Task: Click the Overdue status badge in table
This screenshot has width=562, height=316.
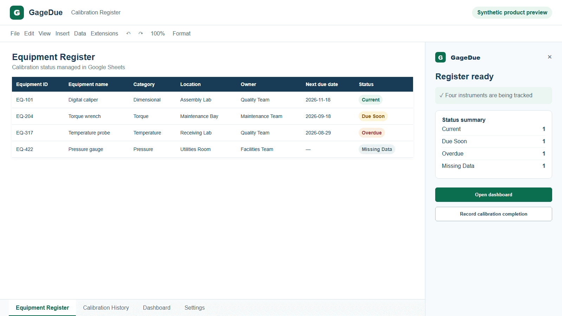Action: pyautogui.click(x=372, y=133)
